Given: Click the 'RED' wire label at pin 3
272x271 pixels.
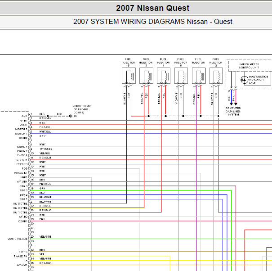Looking at the screenshot, I should pyautogui.click(x=42, y=123).
